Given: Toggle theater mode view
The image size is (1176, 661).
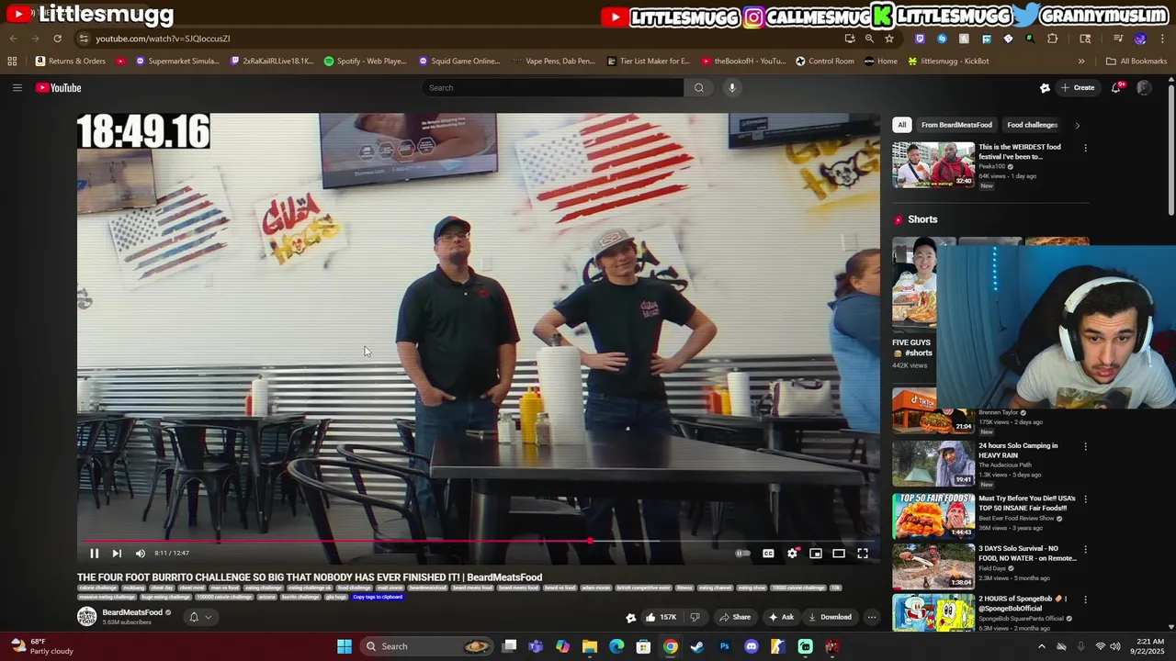Looking at the screenshot, I should point(839,554).
